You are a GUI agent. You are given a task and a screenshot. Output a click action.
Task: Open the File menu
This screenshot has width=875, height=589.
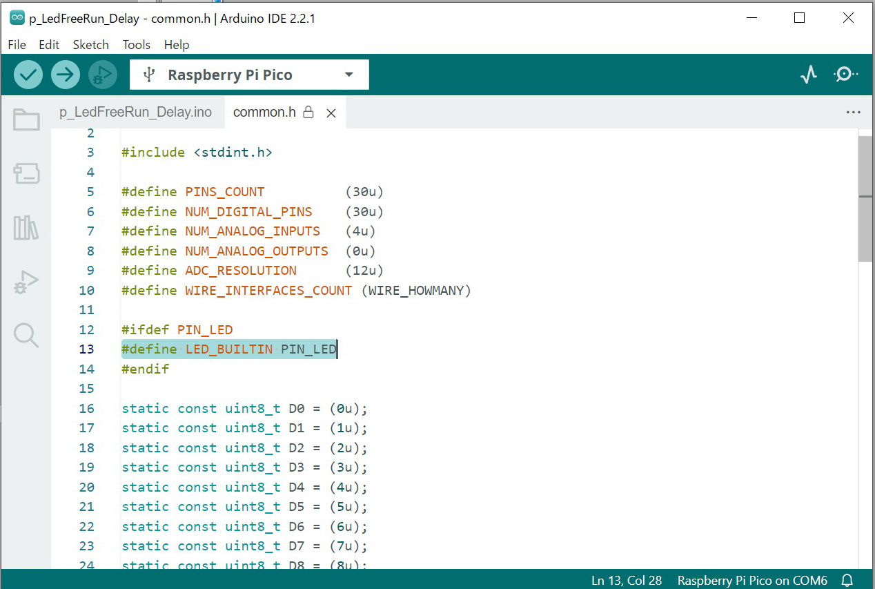coord(17,45)
